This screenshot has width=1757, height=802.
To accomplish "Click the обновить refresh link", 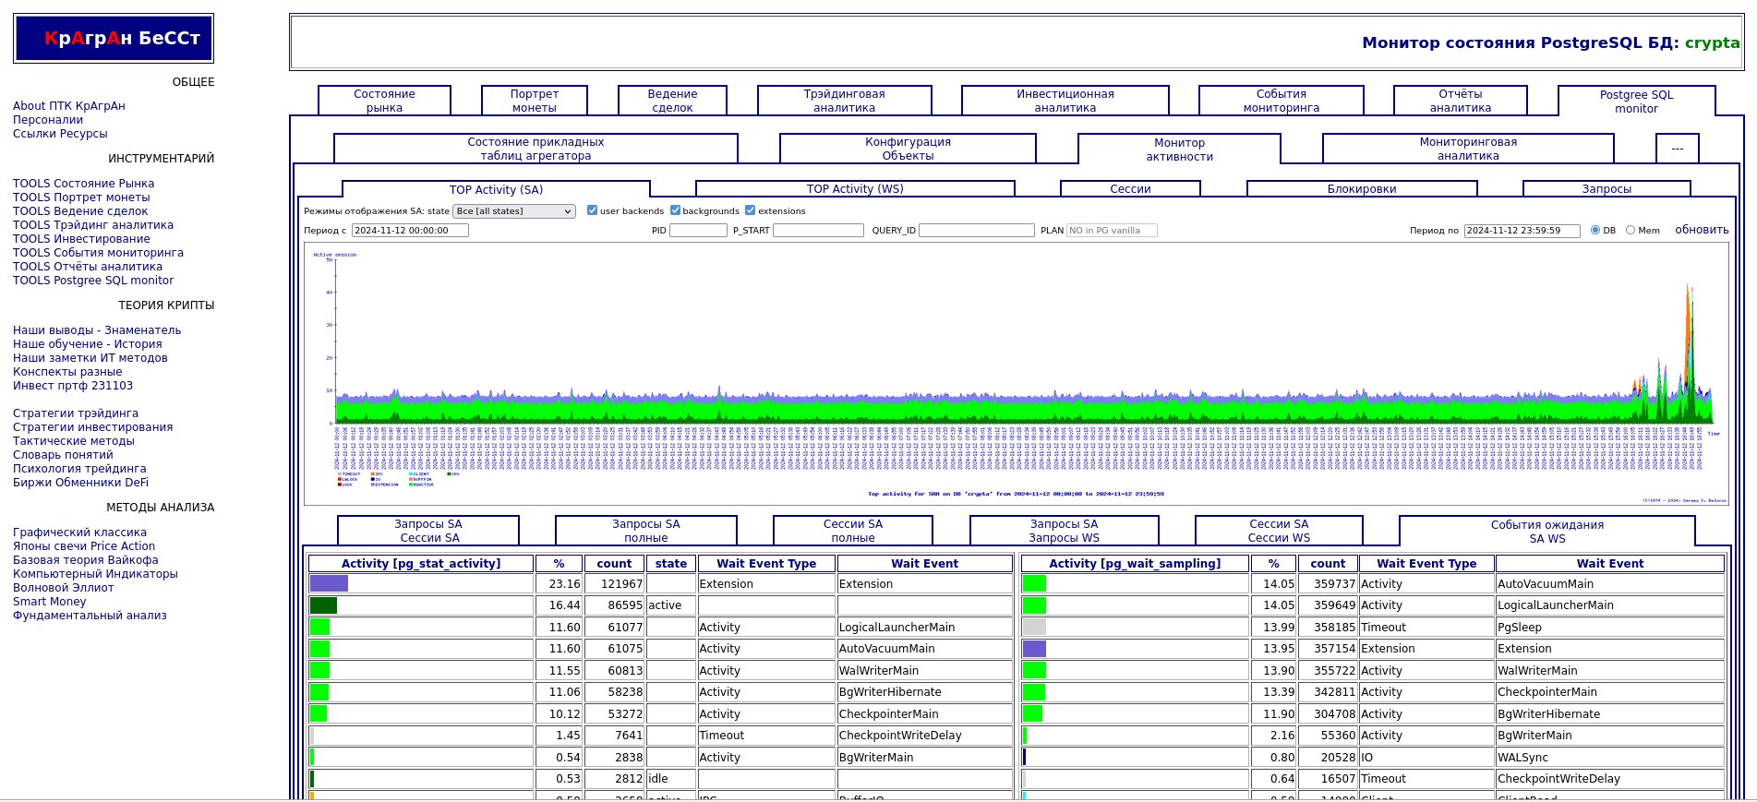I will point(1701,230).
